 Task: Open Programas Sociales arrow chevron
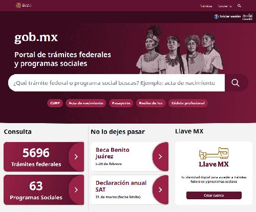76,190
